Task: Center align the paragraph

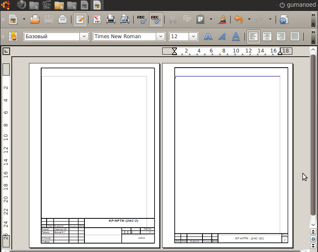Action: coord(267,37)
